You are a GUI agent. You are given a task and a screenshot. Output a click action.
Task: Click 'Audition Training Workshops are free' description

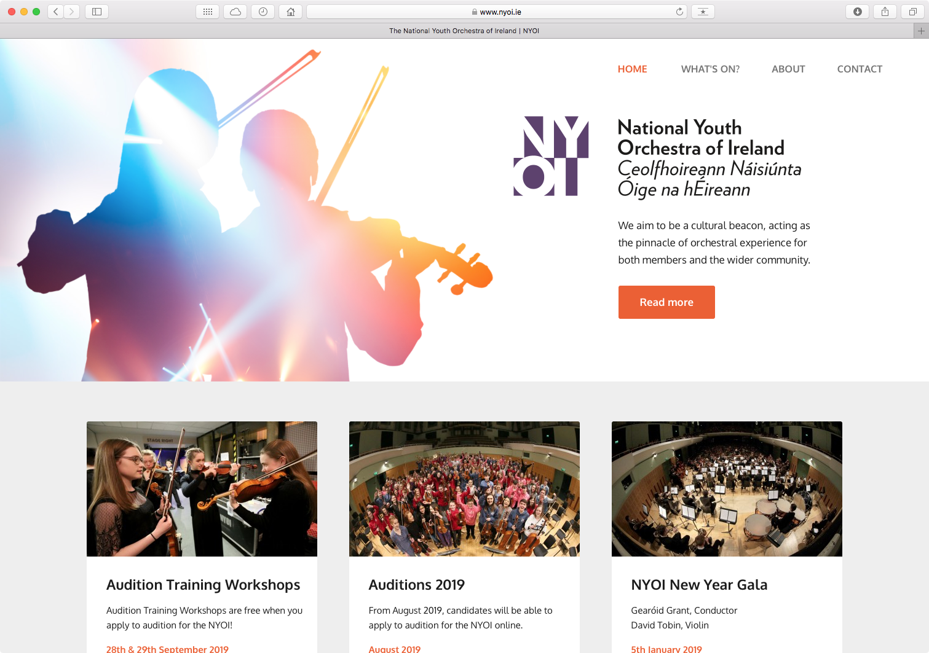(x=204, y=618)
